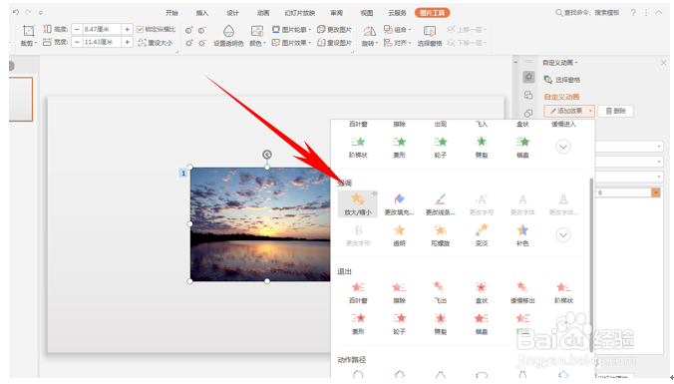The image size is (674, 384).
Task: Open quick access toolbar customize arrow
Action: click(41, 13)
